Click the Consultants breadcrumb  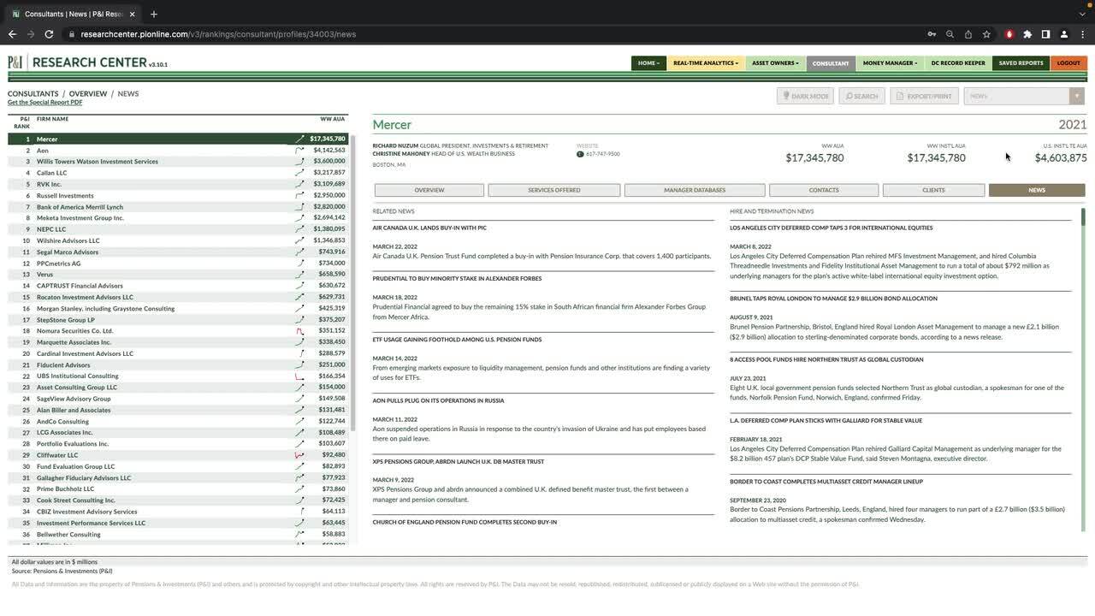[x=33, y=94]
